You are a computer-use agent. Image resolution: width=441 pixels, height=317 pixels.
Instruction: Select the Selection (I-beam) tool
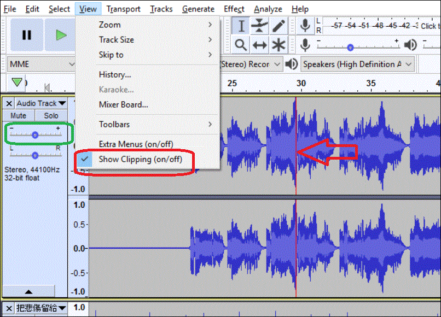coord(241,26)
